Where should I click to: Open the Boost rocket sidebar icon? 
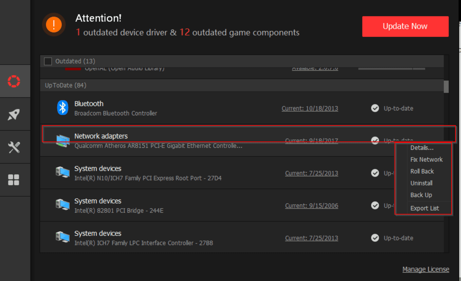[14, 114]
